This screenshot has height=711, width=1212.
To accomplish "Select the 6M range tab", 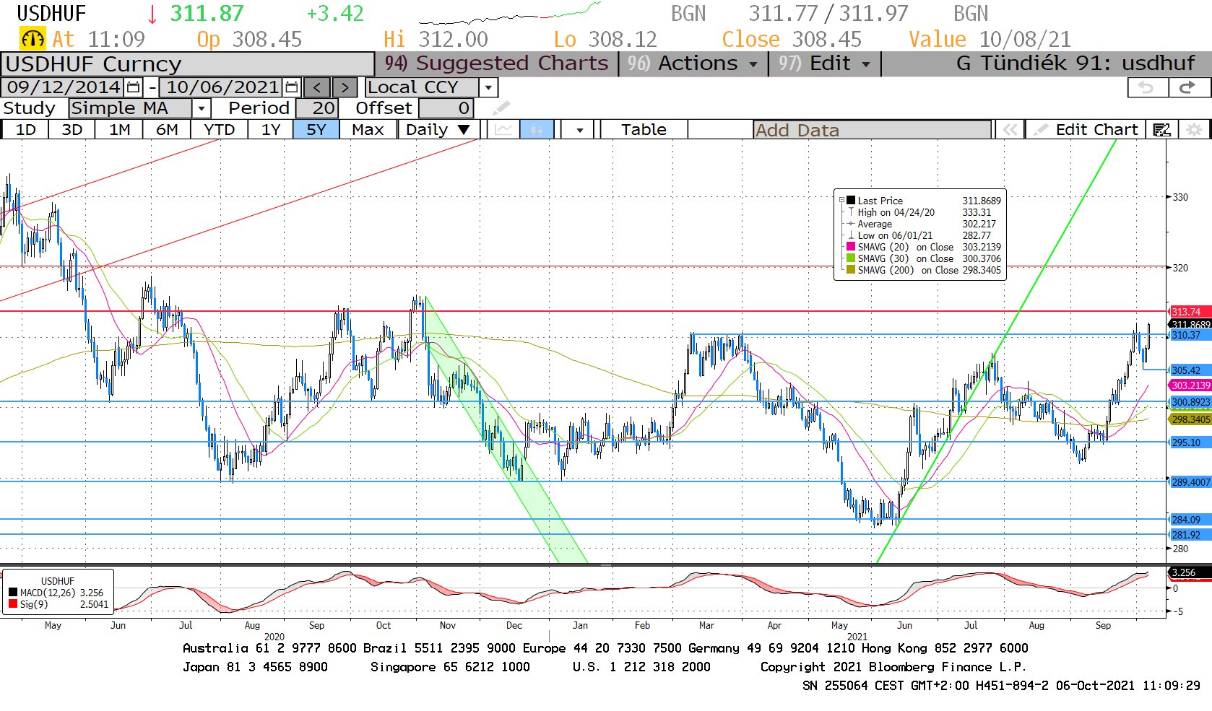I will 167,130.
